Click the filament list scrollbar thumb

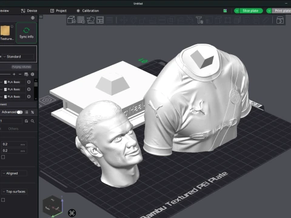pyautogui.click(x=36, y=84)
